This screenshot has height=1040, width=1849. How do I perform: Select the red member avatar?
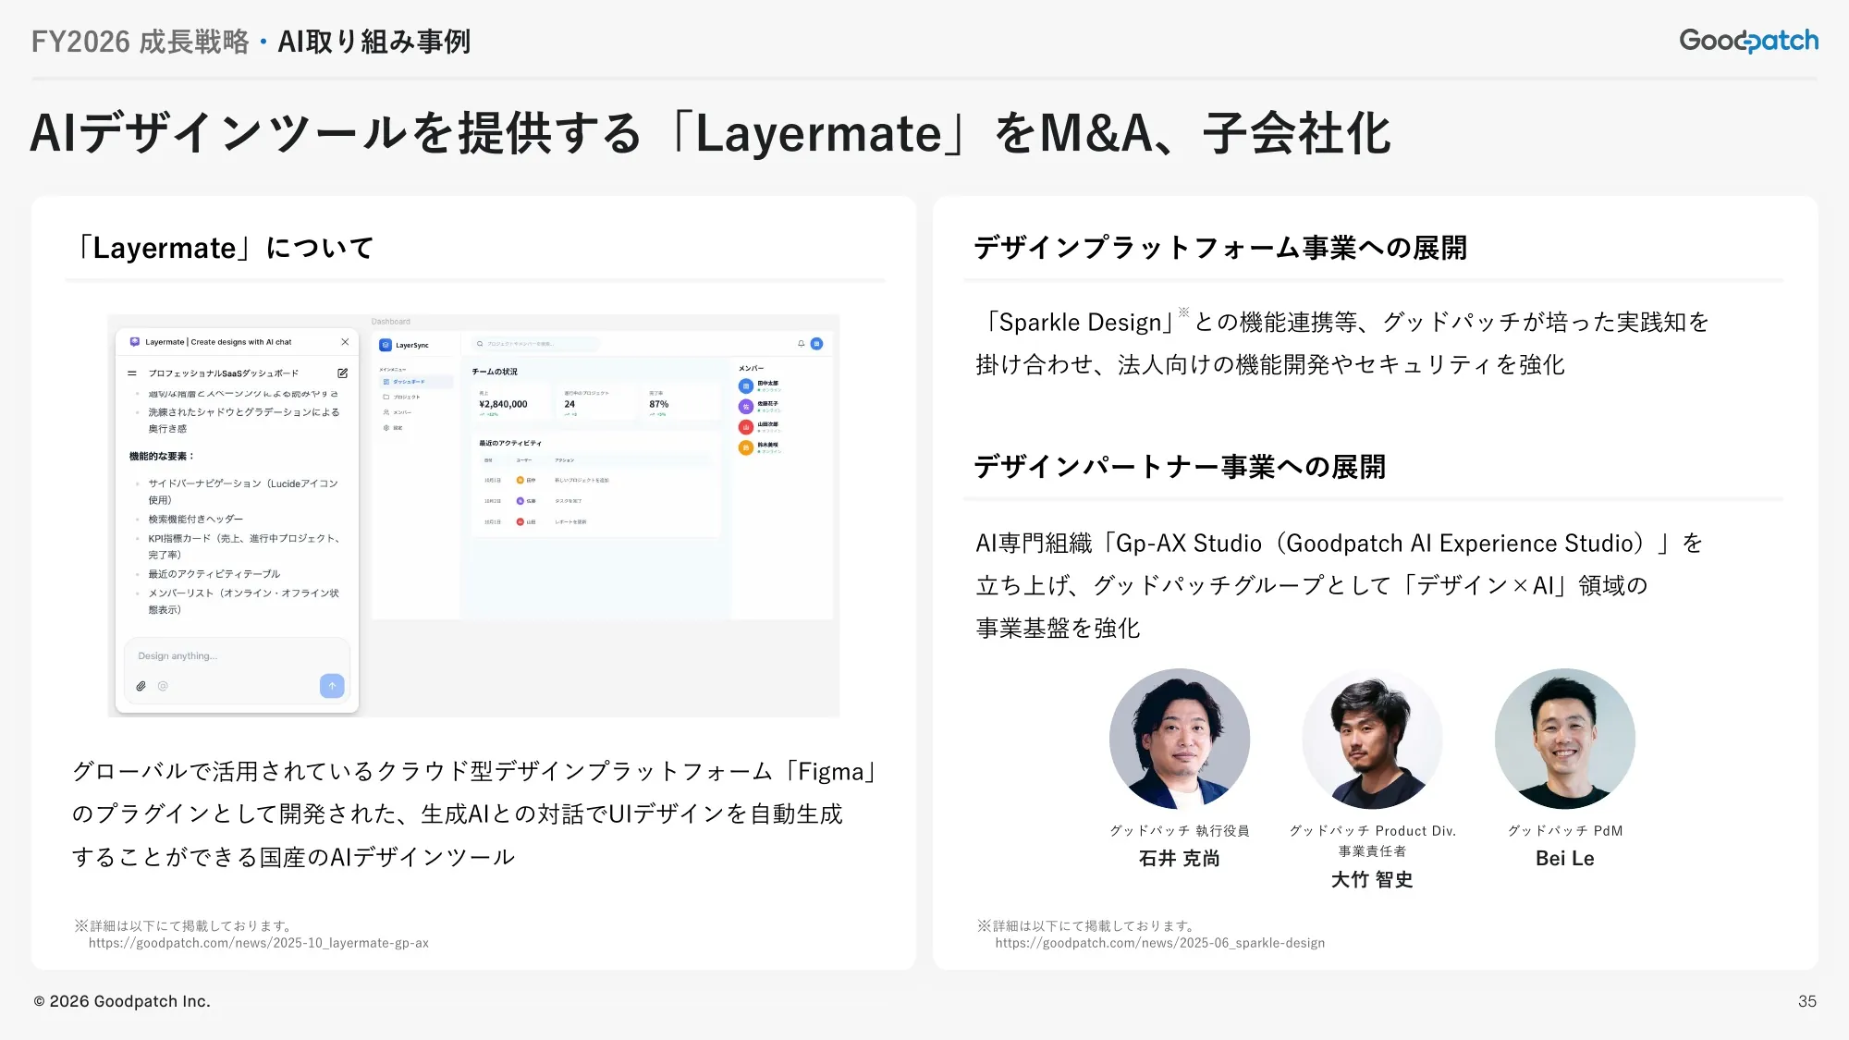746,427
